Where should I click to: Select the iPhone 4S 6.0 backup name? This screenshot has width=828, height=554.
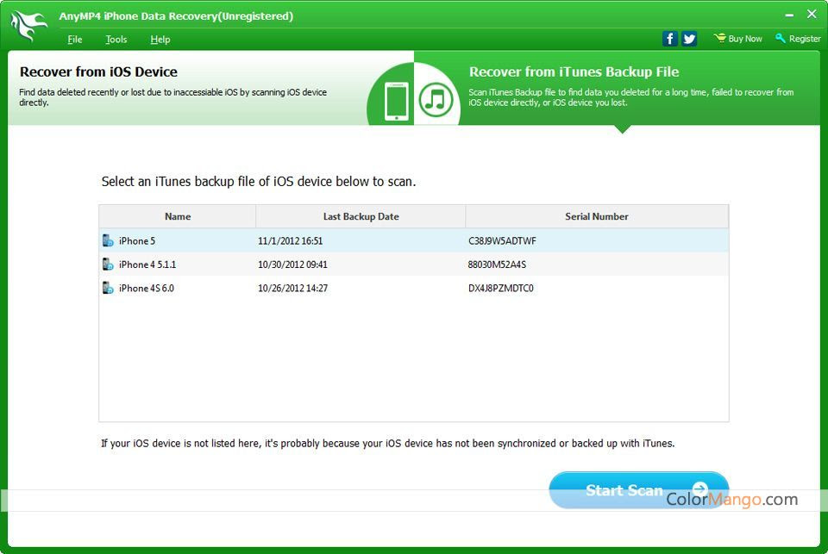pyautogui.click(x=147, y=288)
